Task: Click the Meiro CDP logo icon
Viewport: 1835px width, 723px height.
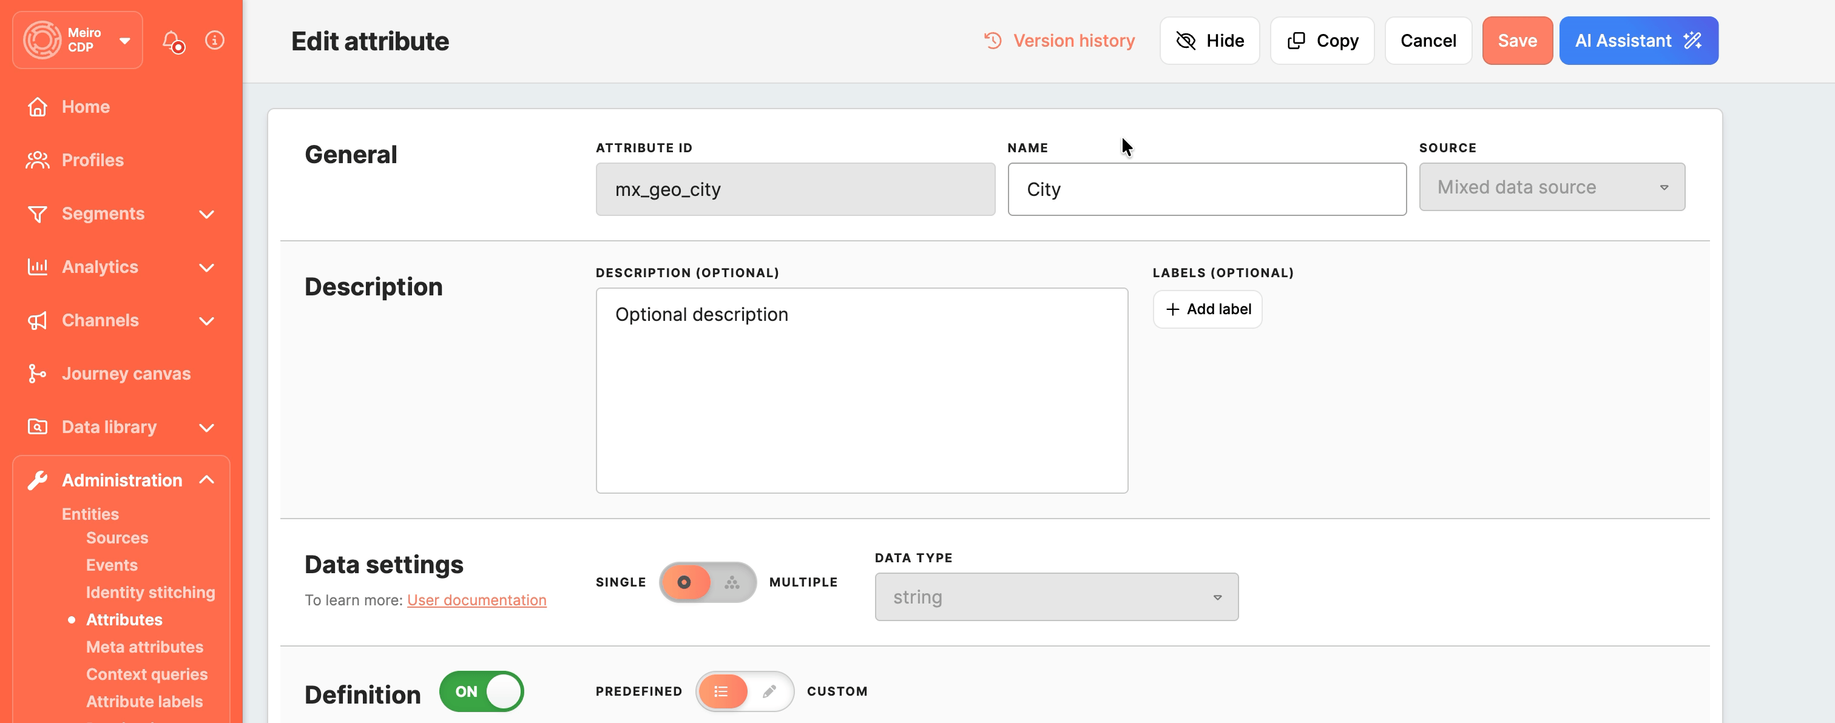Action: coord(42,40)
